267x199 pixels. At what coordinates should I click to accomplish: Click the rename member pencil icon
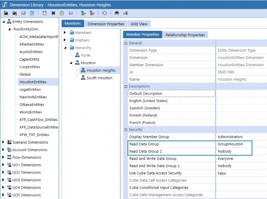pos(62,13)
